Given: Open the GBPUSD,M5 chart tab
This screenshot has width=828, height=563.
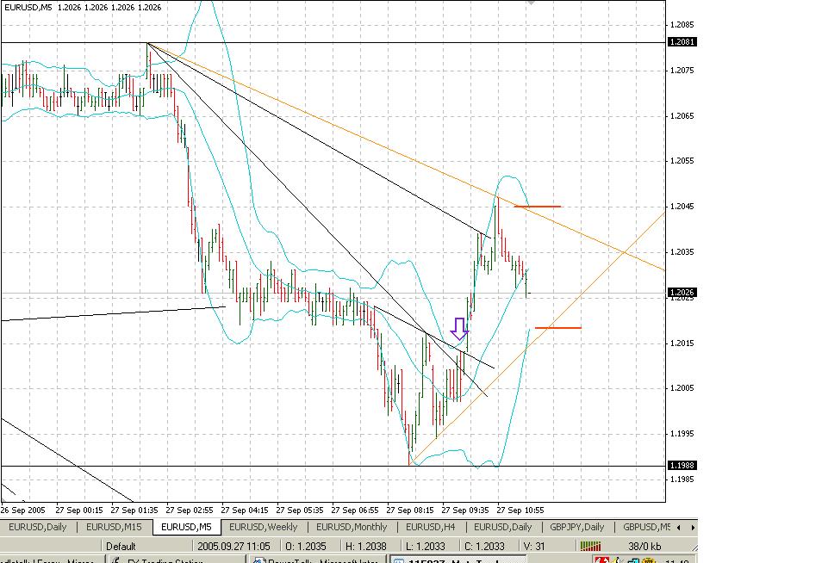Looking at the screenshot, I should tap(647, 527).
